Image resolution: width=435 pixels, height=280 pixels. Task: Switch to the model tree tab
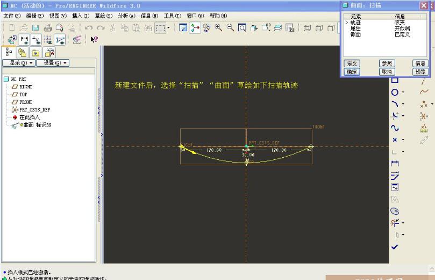coord(9,52)
